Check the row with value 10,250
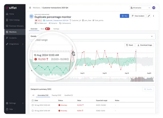The image size is (163, 118). 33,105
